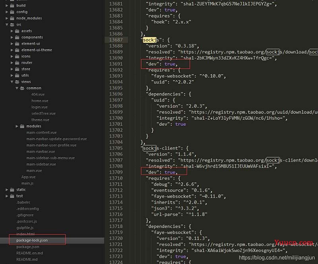Expand the element-ui folder arrow

tap(12, 44)
